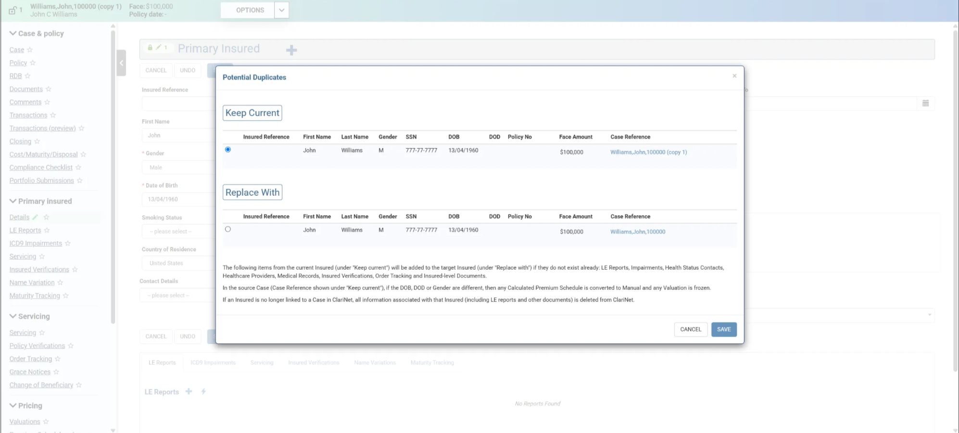Collapse the Case & policy section
This screenshot has width=959, height=433.
(13, 34)
